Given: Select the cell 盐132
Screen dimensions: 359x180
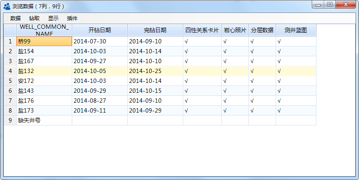Looking at the screenshot, I should (x=44, y=71).
